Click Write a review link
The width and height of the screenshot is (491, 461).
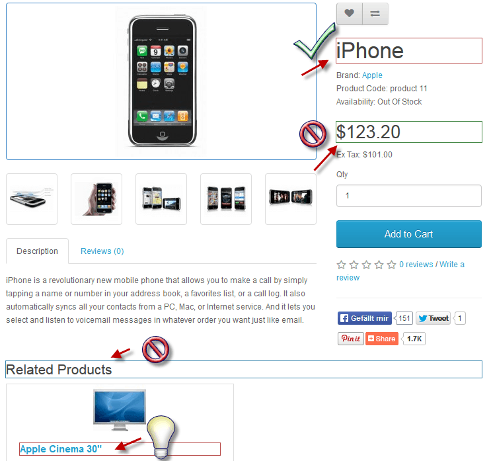pyautogui.click(x=400, y=271)
